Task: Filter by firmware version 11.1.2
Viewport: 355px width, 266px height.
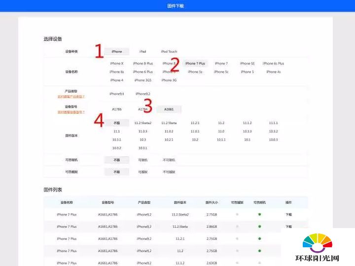Action: point(247,123)
